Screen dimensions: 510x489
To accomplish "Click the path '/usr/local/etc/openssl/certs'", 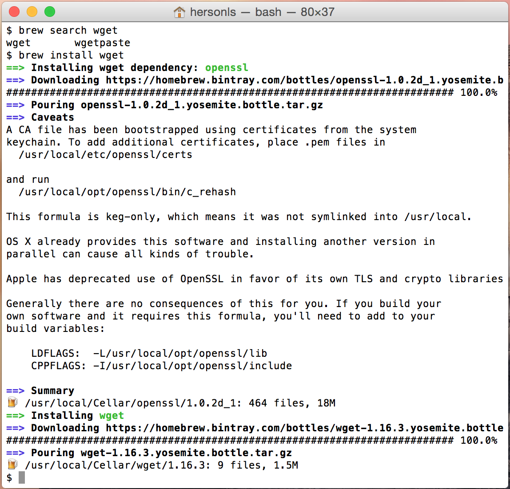I will pos(105,155).
